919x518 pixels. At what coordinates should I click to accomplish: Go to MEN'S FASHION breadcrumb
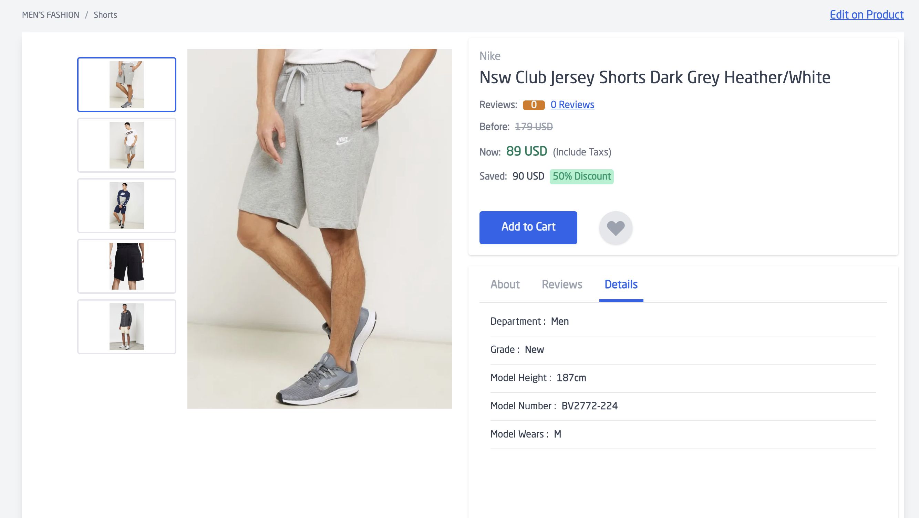(x=51, y=15)
